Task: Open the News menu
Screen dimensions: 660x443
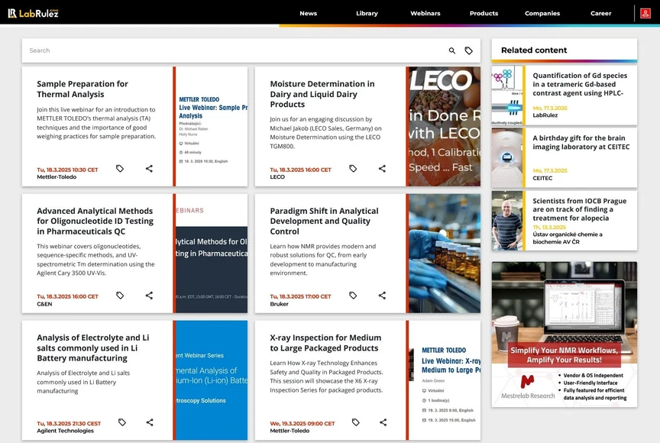Action: 308,14
